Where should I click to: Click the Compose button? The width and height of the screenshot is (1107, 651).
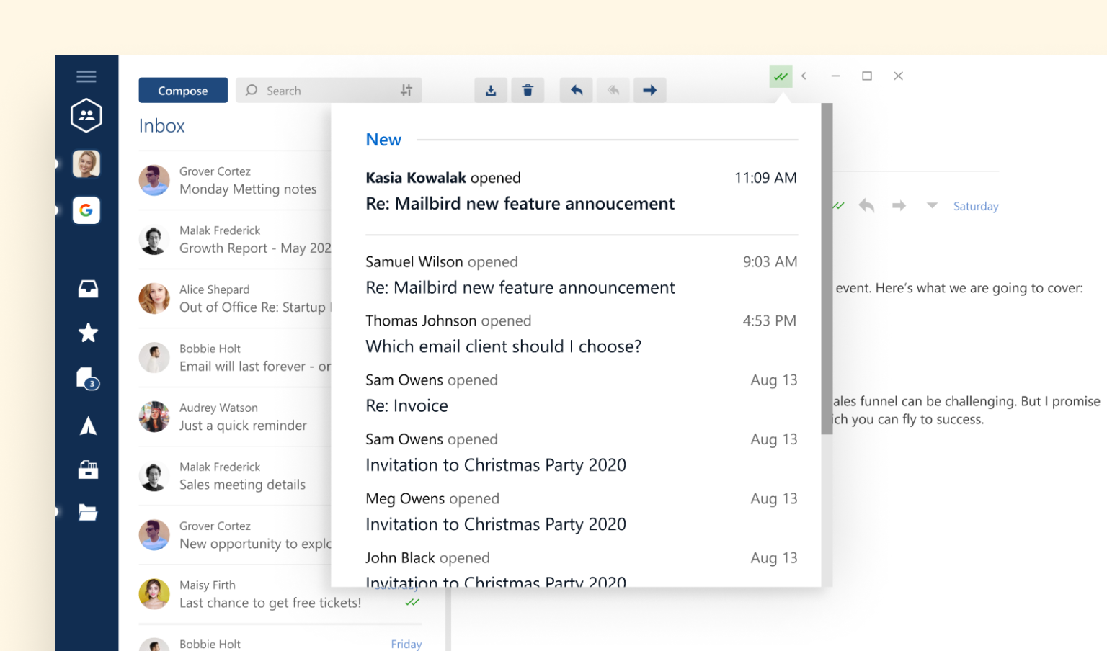182,90
